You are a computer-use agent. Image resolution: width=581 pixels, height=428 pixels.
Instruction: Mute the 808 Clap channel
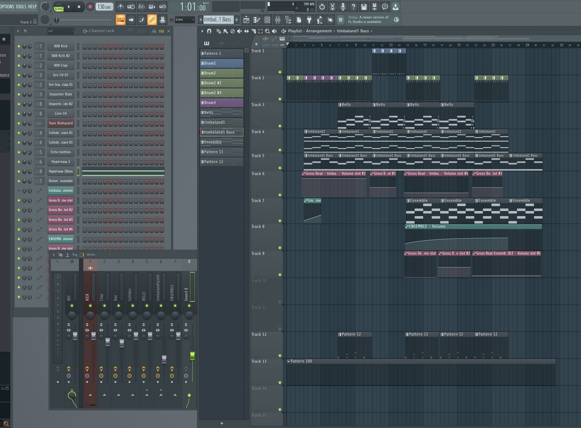pos(19,66)
